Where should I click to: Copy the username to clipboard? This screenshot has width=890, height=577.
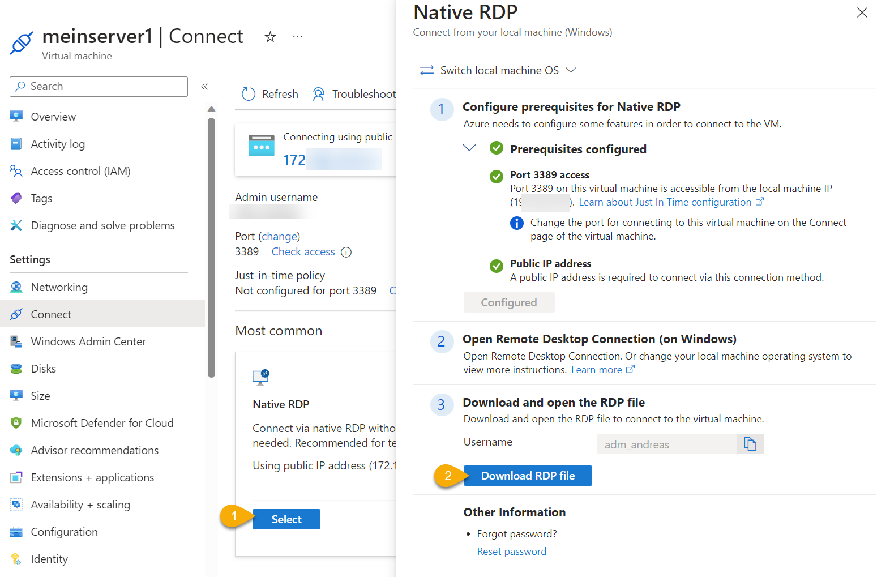tap(750, 444)
